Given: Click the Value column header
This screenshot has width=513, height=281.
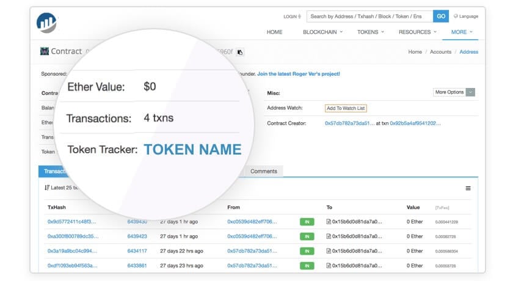Looking at the screenshot, I should pos(413,207).
